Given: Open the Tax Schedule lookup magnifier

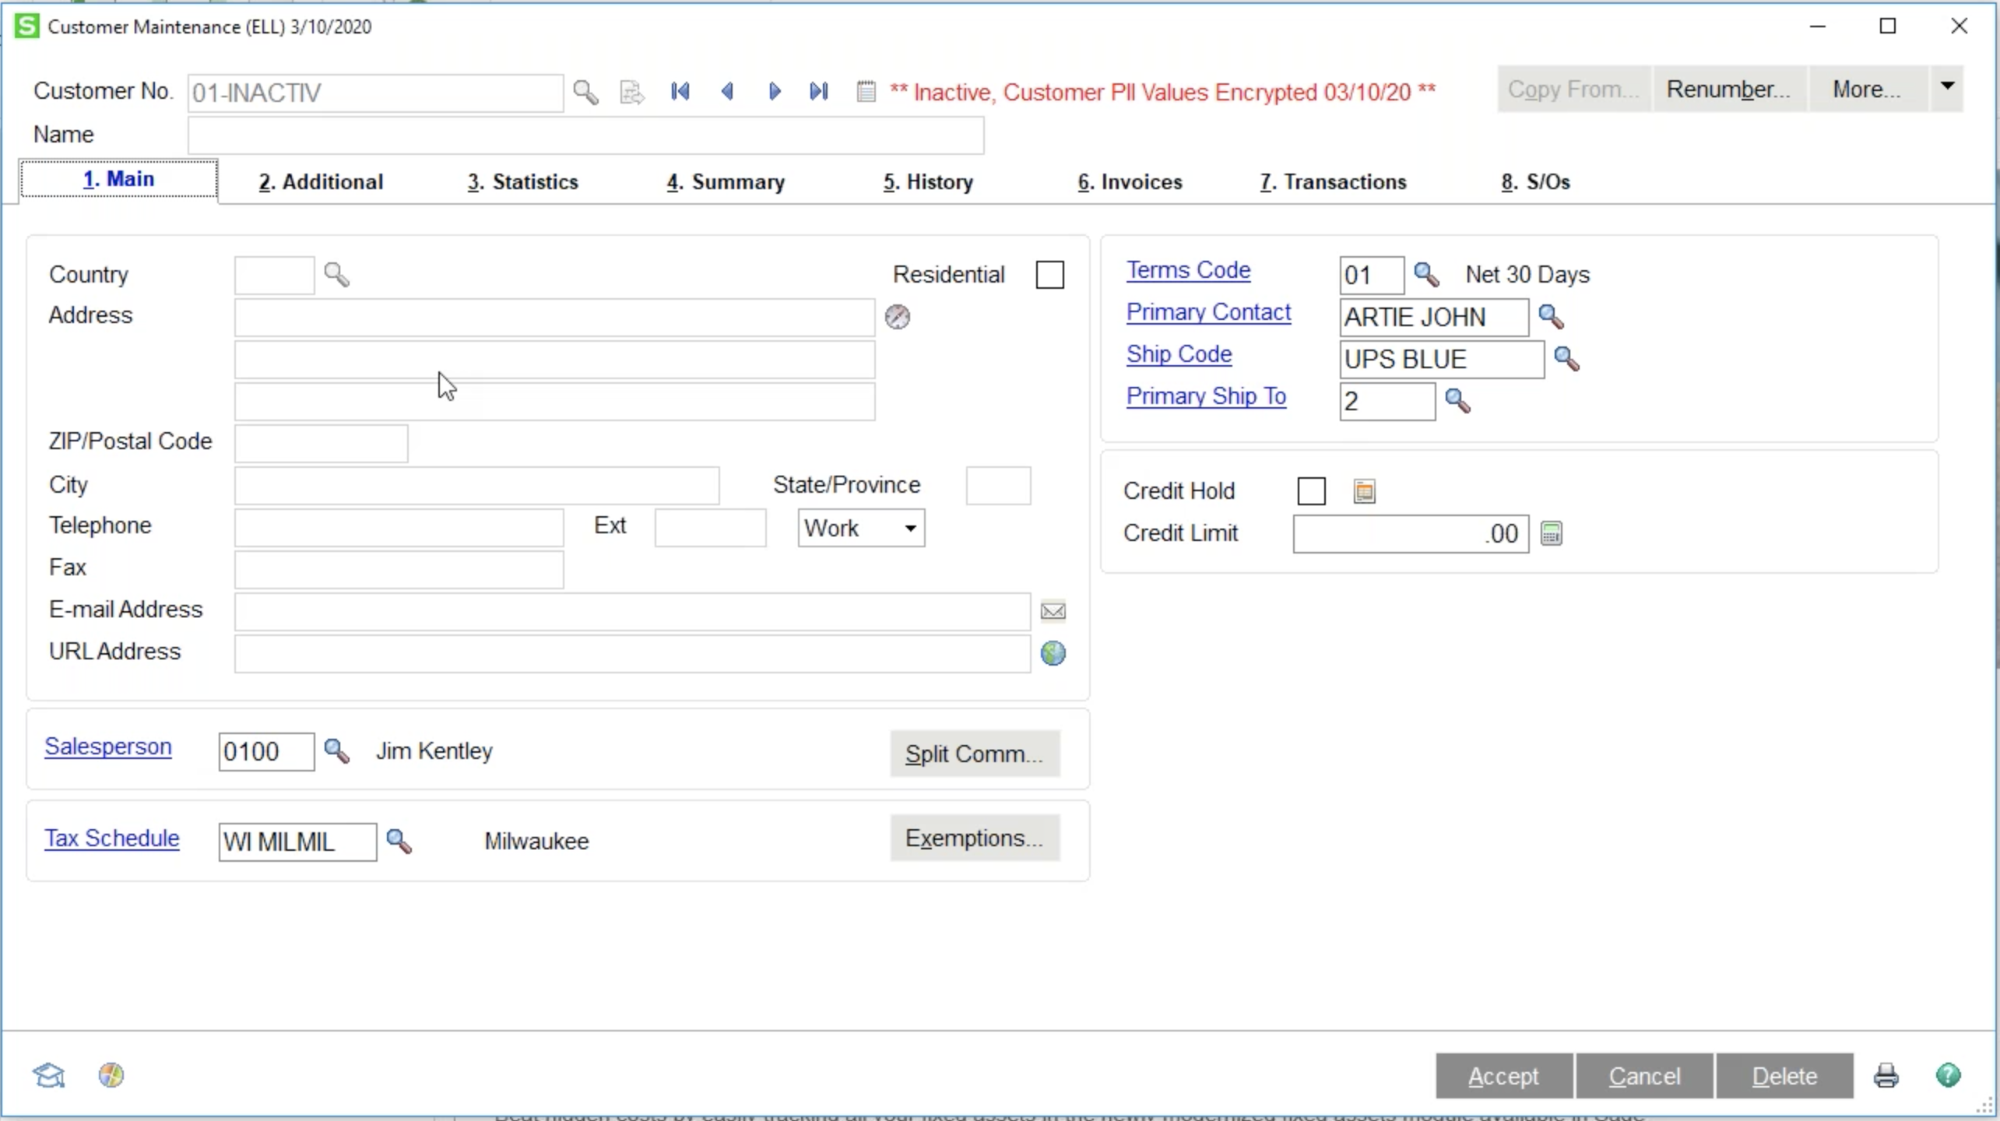Looking at the screenshot, I should (399, 842).
